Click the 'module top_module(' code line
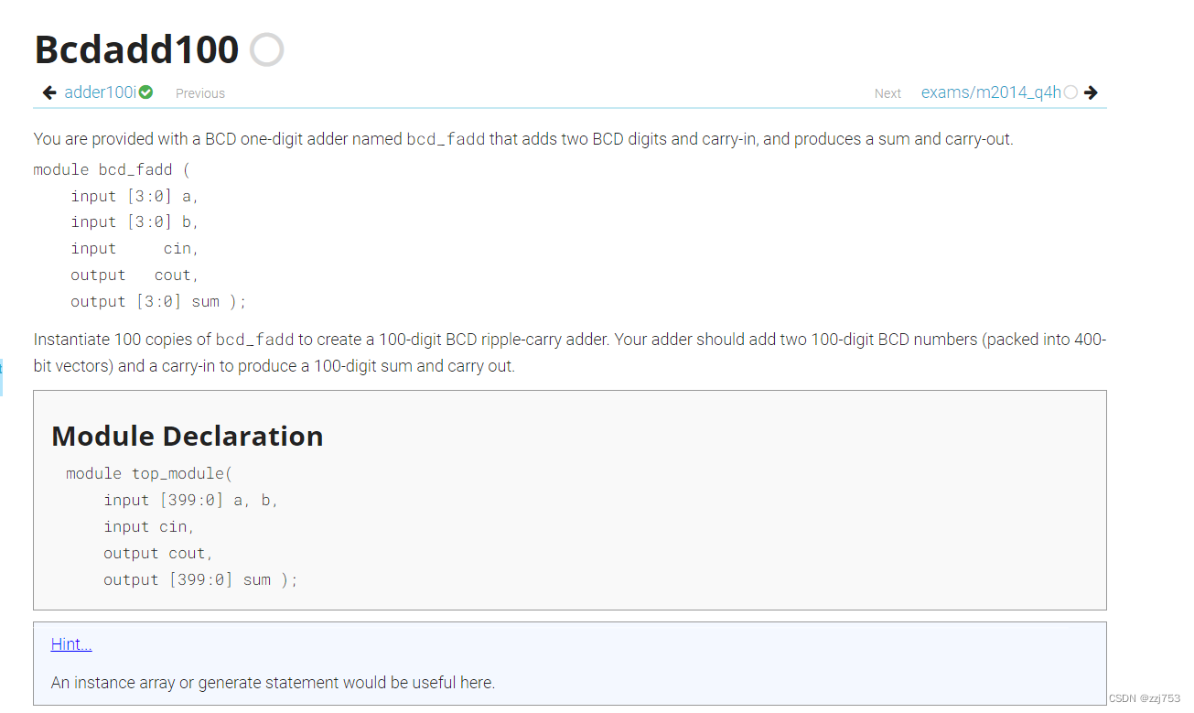The image size is (1194, 713). click(x=149, y=473)
